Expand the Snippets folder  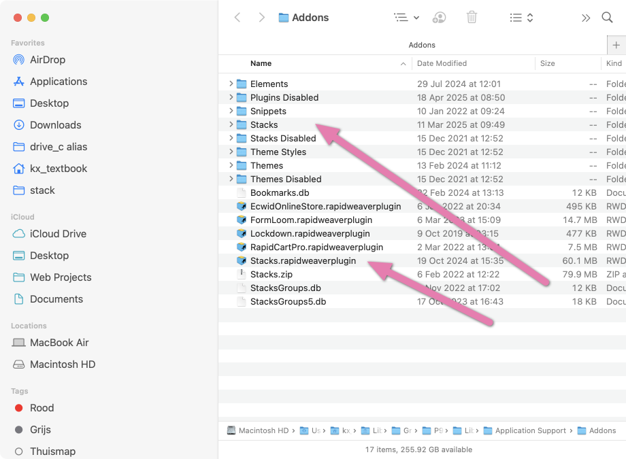231,111
